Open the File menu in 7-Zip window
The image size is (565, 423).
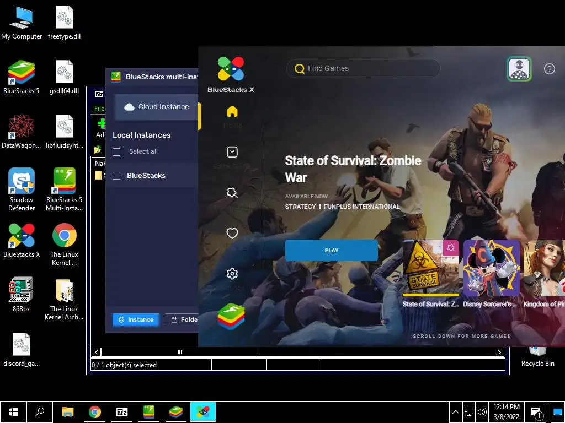point(99,109)
